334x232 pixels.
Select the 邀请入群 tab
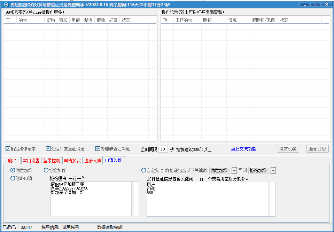[x=93, y=161]
